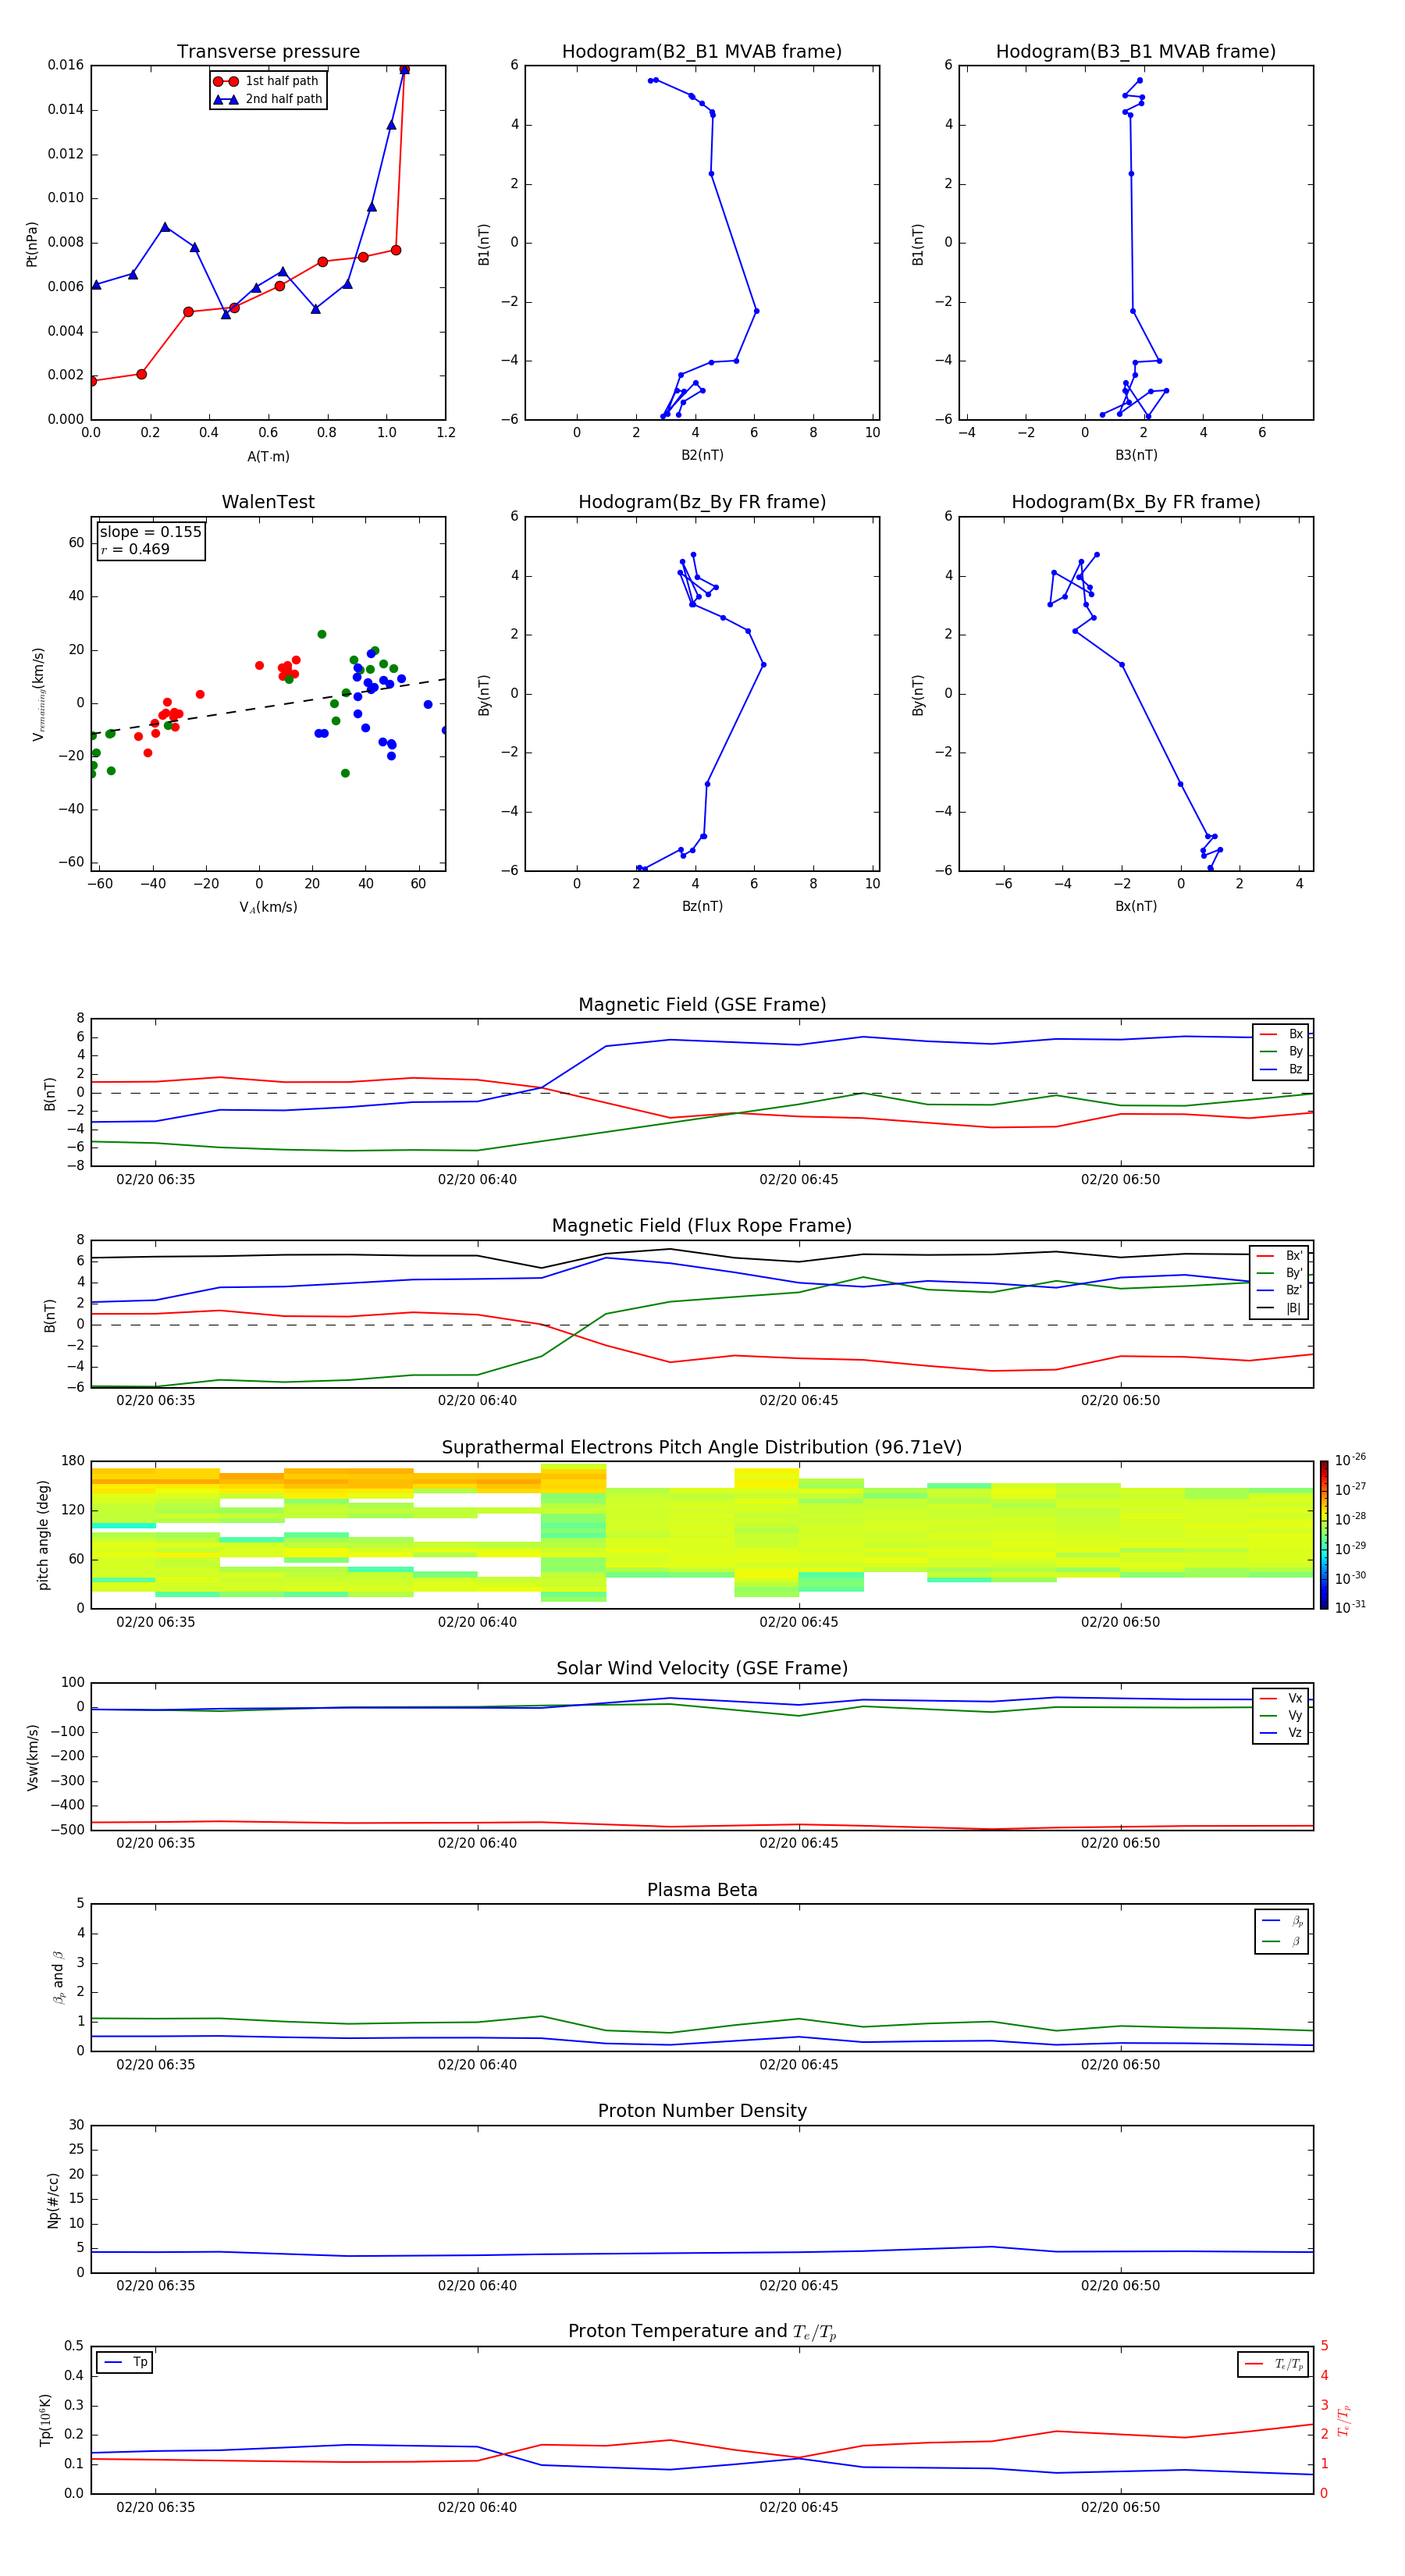The height and width of the screenshot is (2576, 1405).
Task: Click the 'WalenTest' plot title
Action: 268,502
